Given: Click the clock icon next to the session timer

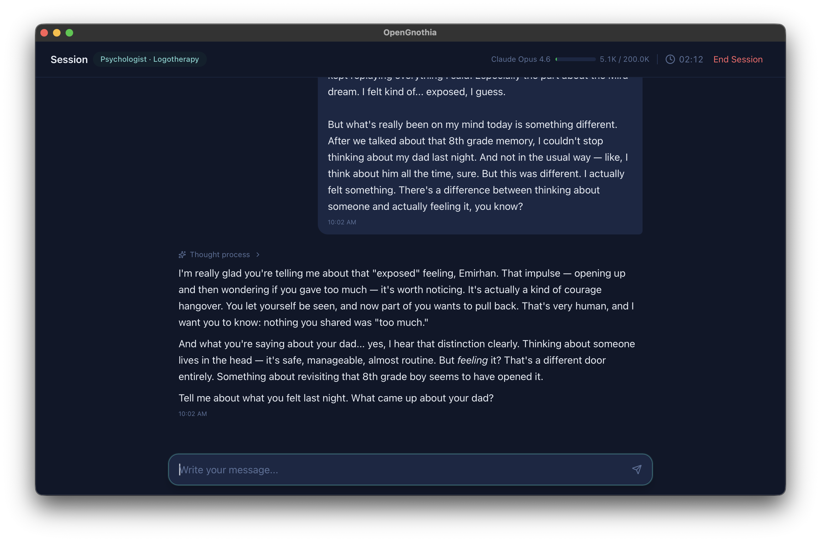Looking at the screenshot, I should [x=670, y=59].
